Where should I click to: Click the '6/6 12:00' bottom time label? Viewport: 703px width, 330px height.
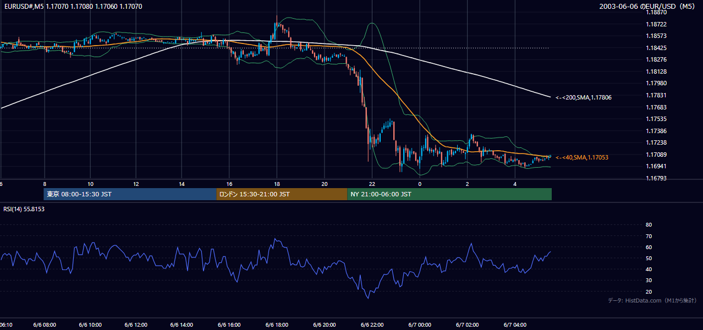pyautogui.click(x=136, y=325)
